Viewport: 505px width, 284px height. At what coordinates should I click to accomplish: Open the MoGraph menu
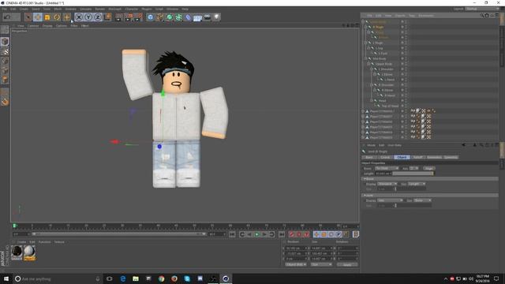click(x=115, y=9)
